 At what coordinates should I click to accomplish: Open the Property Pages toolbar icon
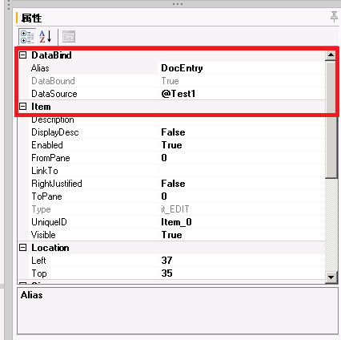coord(69,37)
